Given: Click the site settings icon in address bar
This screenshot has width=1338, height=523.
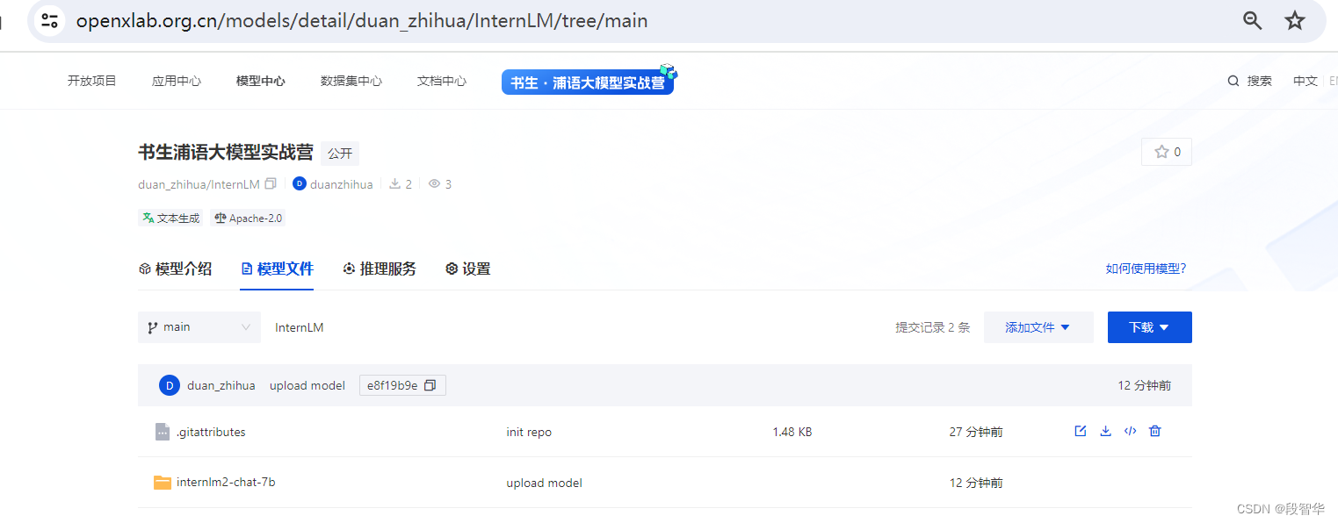Looking at the screenshot, I should 50,20.
